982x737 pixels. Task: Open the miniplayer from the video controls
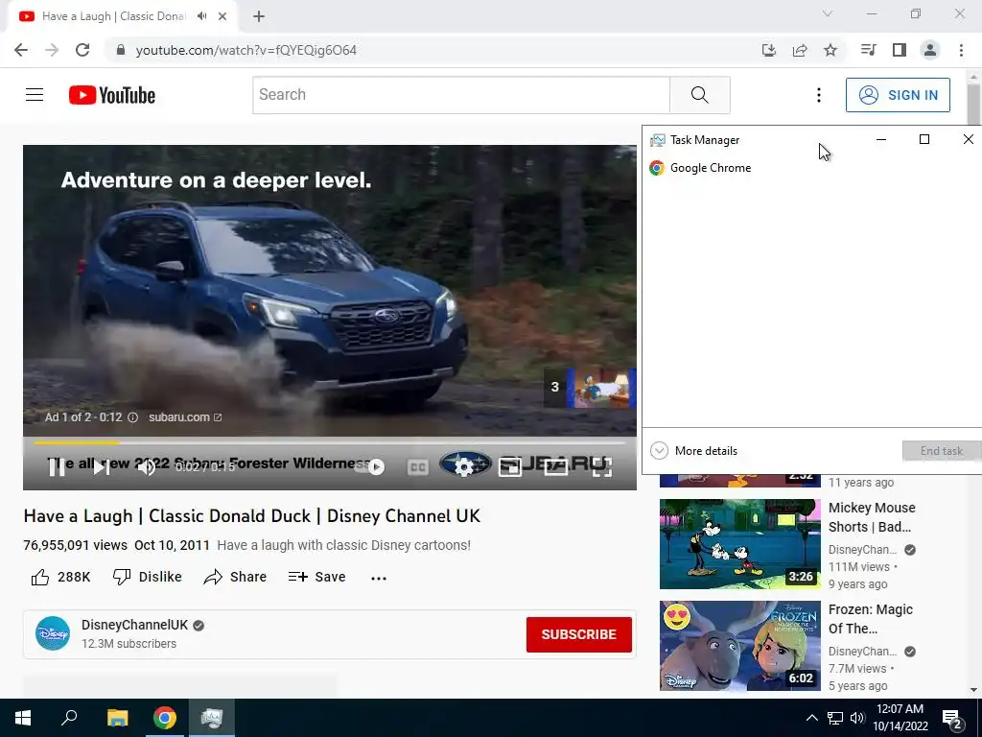[x=510, y=467]
